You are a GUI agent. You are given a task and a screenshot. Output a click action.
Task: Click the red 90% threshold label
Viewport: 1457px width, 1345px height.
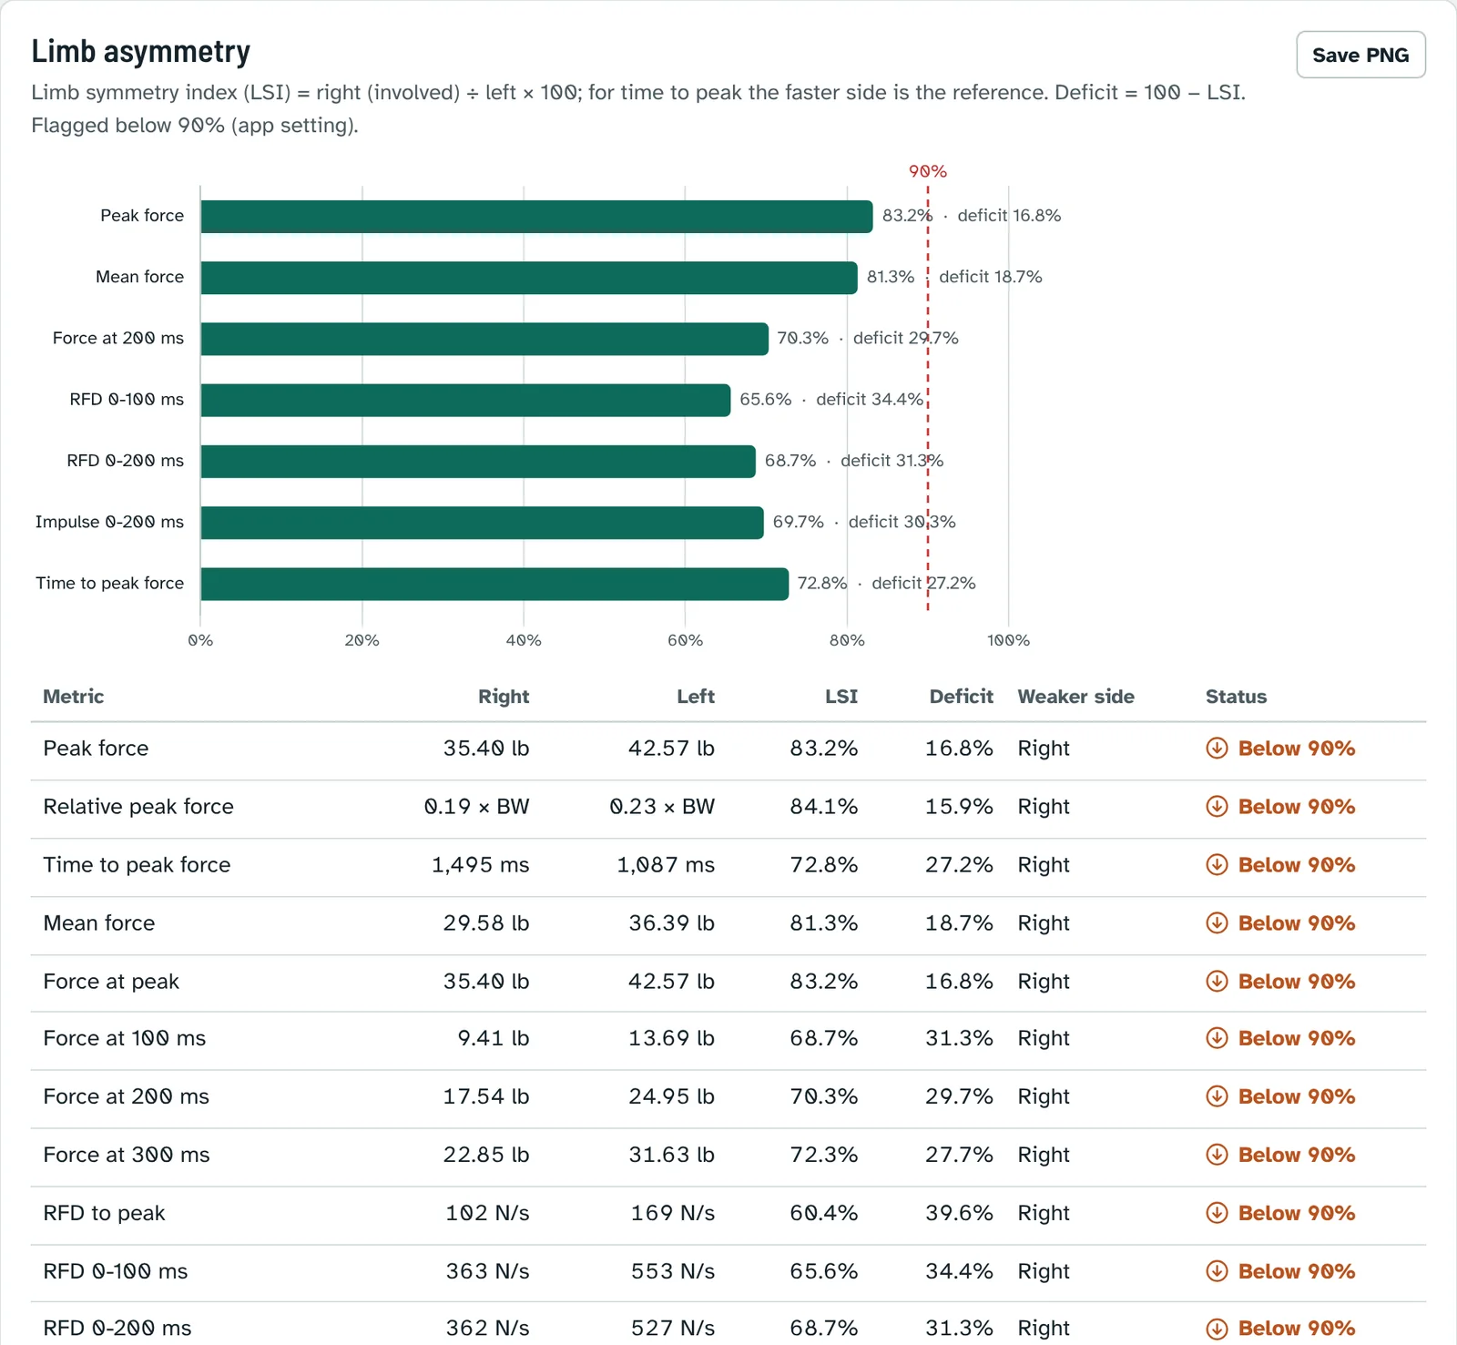tap(928, 171)
